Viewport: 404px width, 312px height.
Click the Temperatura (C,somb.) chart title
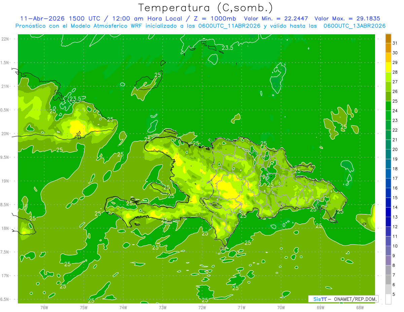pyautogui.click(x=205, y=7)
